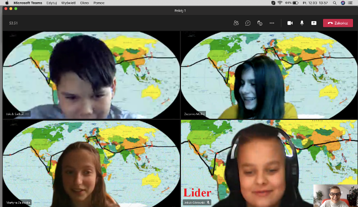Image resolution: width=358 pixels, height=207 pixels.
Task: Open the meeting chat panel
Action: point(248,23)
